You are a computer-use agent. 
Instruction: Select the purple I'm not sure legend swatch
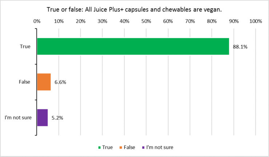pyautogui.click(x=143, y=148)
